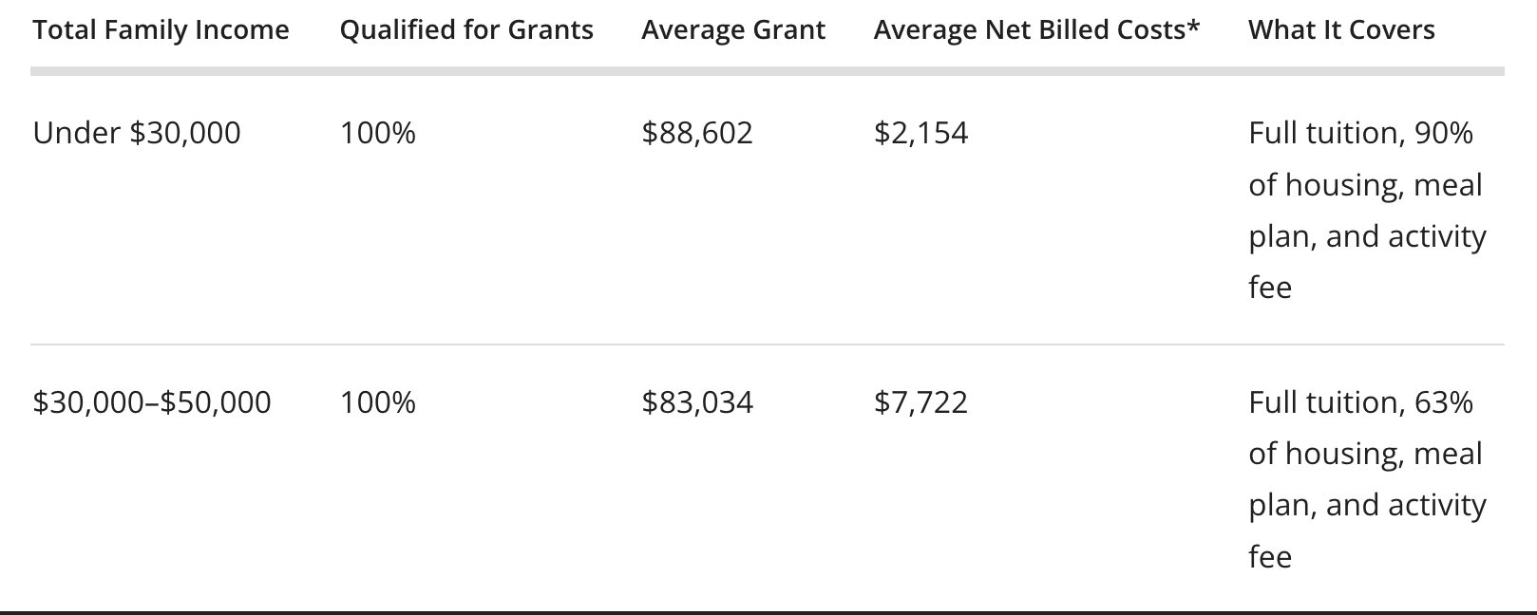Click the $88,602 average grant value
This screenshot has height=615, width=1537.
tap(697, 133)
